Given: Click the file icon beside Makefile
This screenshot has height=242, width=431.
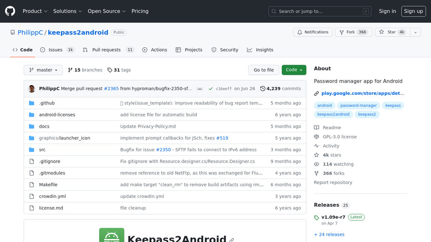Looking at the screenshot, I should 32,185.
